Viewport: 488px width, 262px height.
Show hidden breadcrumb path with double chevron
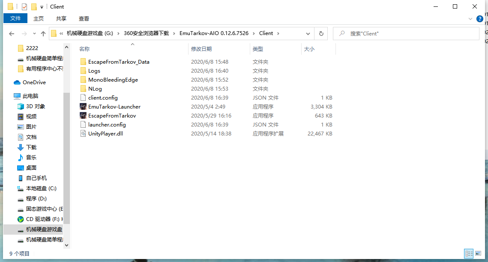pyautogui.click(x=61, y=33)
